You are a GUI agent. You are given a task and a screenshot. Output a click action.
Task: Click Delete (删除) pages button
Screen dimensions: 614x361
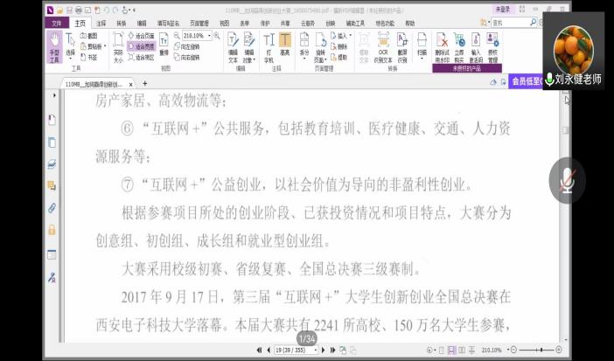coord(339,46)
